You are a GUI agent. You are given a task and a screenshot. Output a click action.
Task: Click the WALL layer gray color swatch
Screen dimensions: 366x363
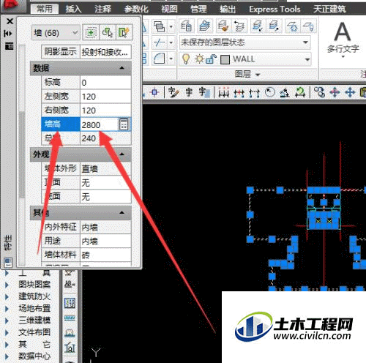(x=225, y=59)
